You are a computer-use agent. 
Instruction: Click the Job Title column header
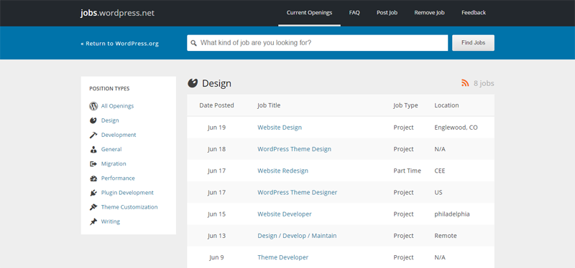tap(269, 105)
